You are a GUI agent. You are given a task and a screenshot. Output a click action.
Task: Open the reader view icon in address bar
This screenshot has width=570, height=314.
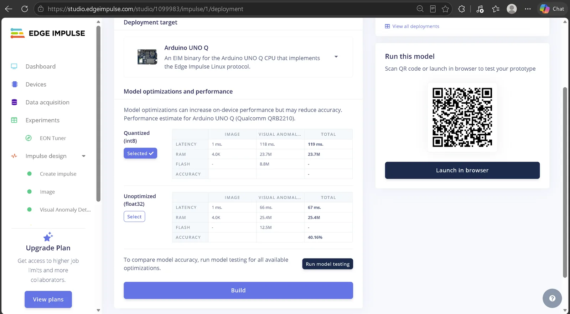pos(433,9)
